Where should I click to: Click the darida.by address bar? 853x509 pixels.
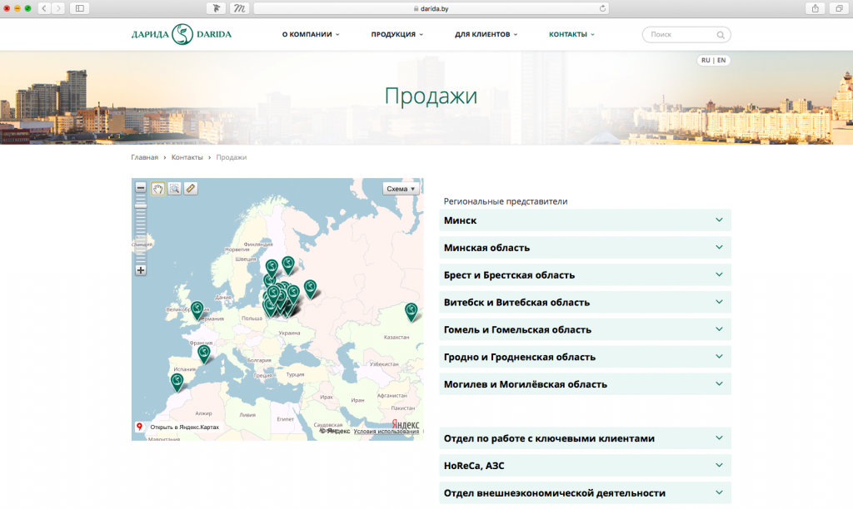click(431, 8)
